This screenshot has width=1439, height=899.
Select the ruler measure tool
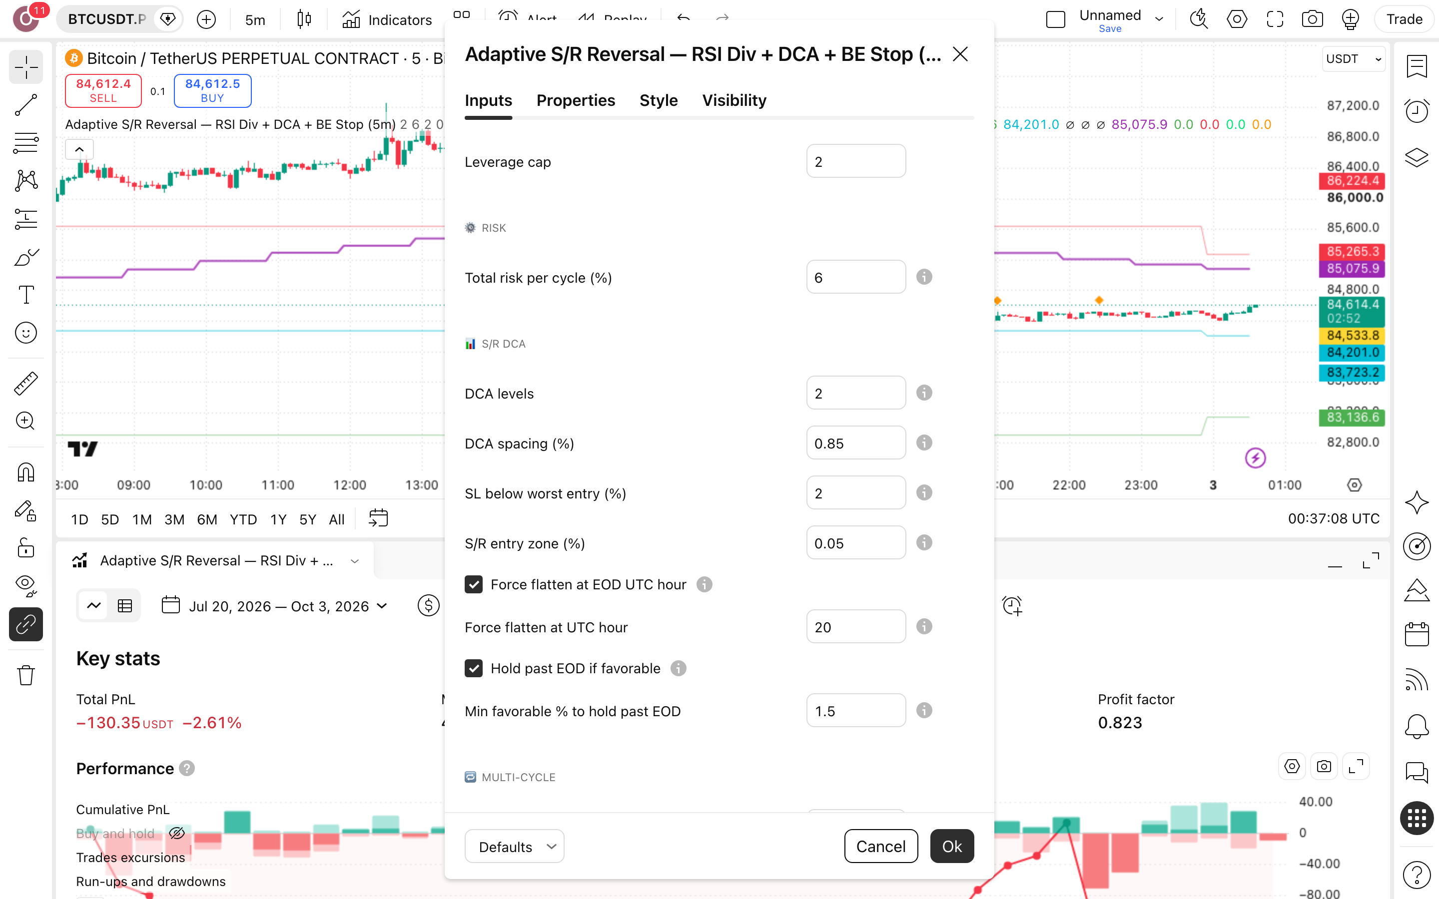point(25,384)
